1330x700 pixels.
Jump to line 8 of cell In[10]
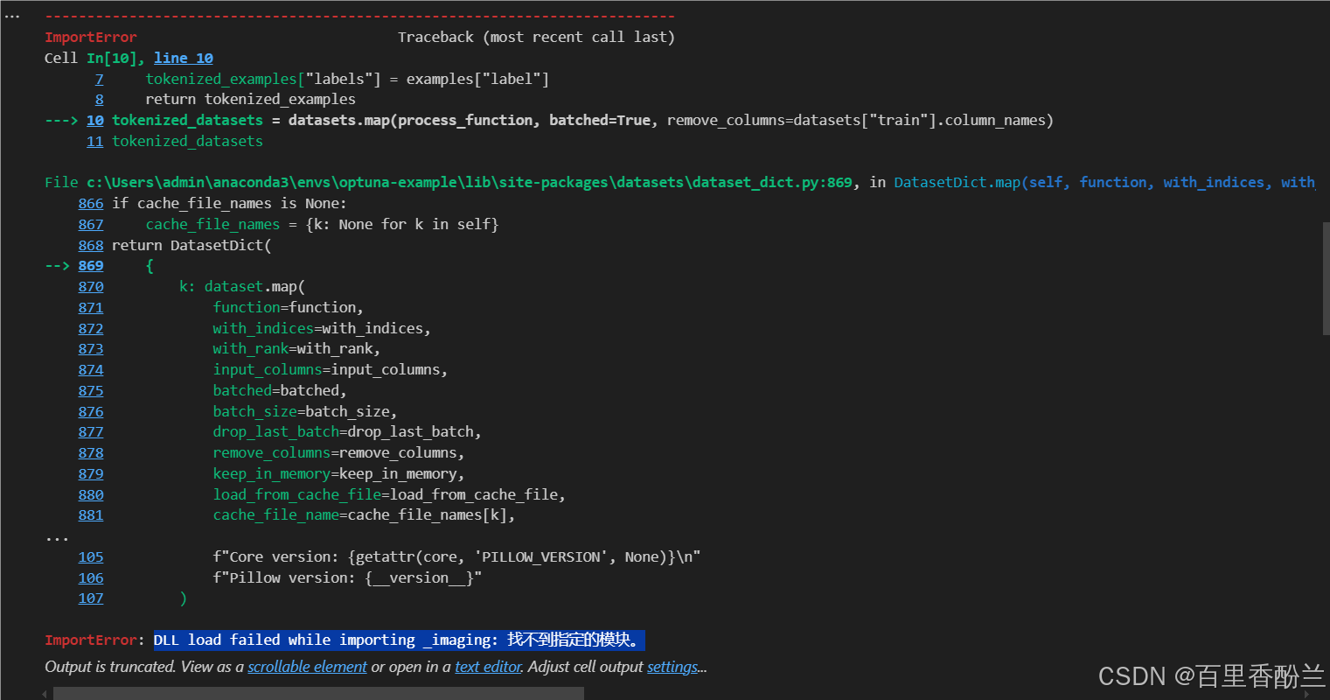tap(99, 100)
